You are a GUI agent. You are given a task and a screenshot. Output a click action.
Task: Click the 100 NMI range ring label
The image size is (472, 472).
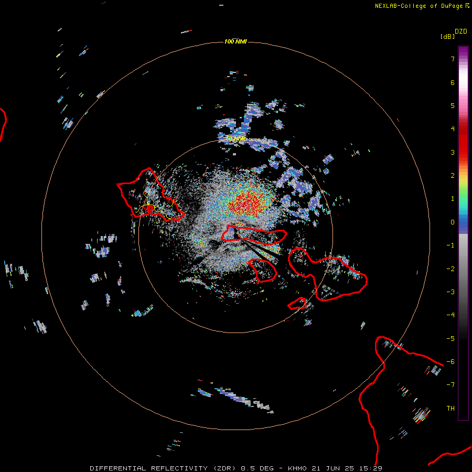235,41
